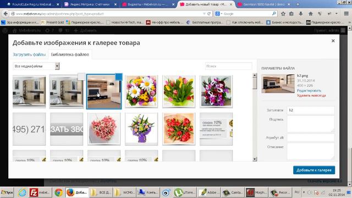Screen dimensions: 352x198
Task: Switch to the upload files tab
Action: (29, 54)
